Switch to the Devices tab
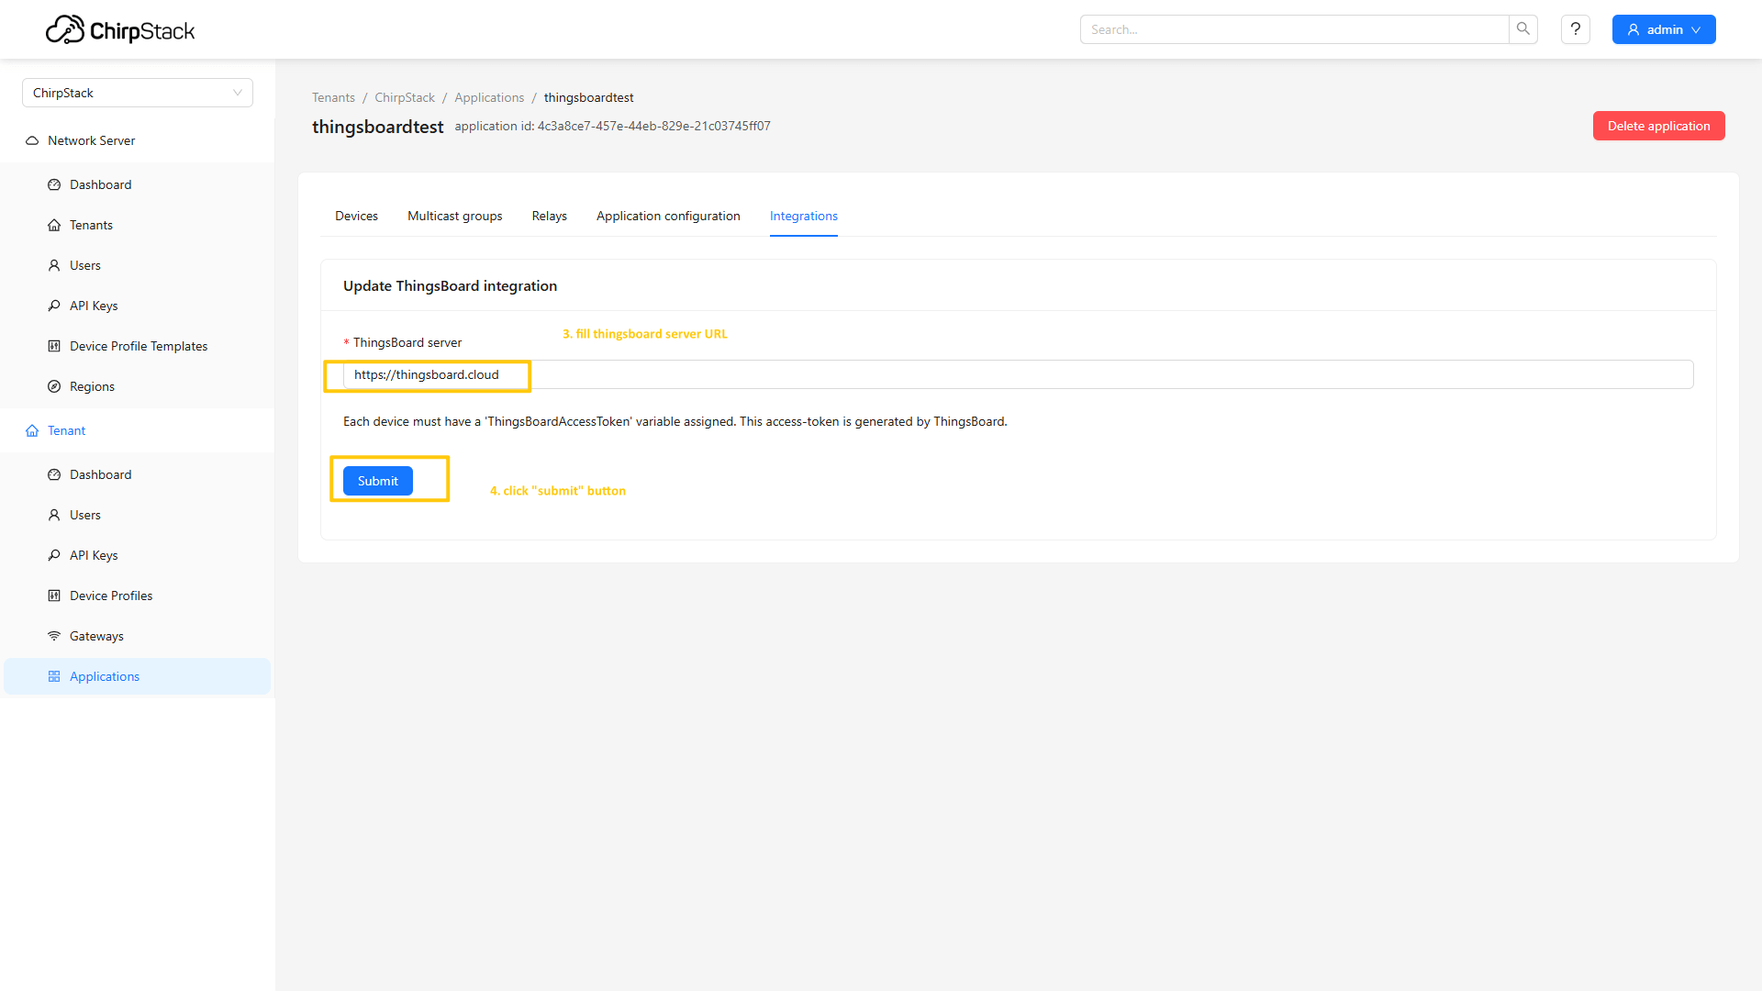The height and width of the screenshot is (991, 1762). (356, 216)
